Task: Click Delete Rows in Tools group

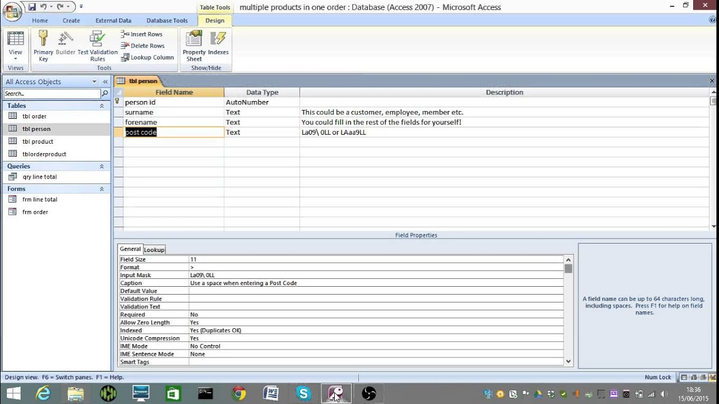Action: coord(142,45)
